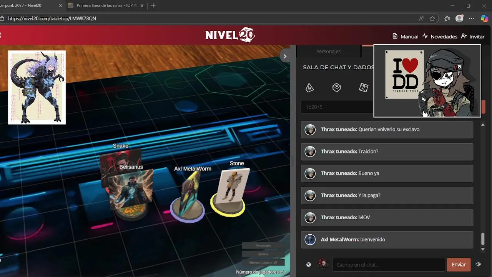Click the dice formula field 1d20+5
The width and height of the screenshot is (492, 277).
(x=337, y=107)
